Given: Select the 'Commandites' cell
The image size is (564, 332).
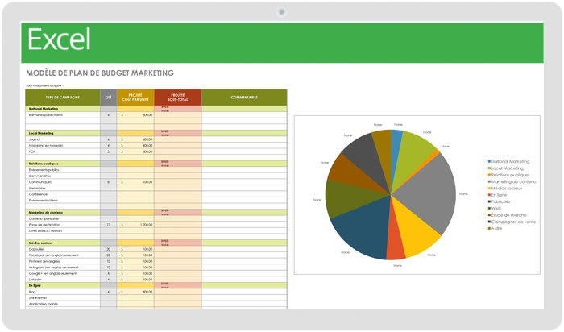Looking at the screenshot, I should click(x=63, y=176).
